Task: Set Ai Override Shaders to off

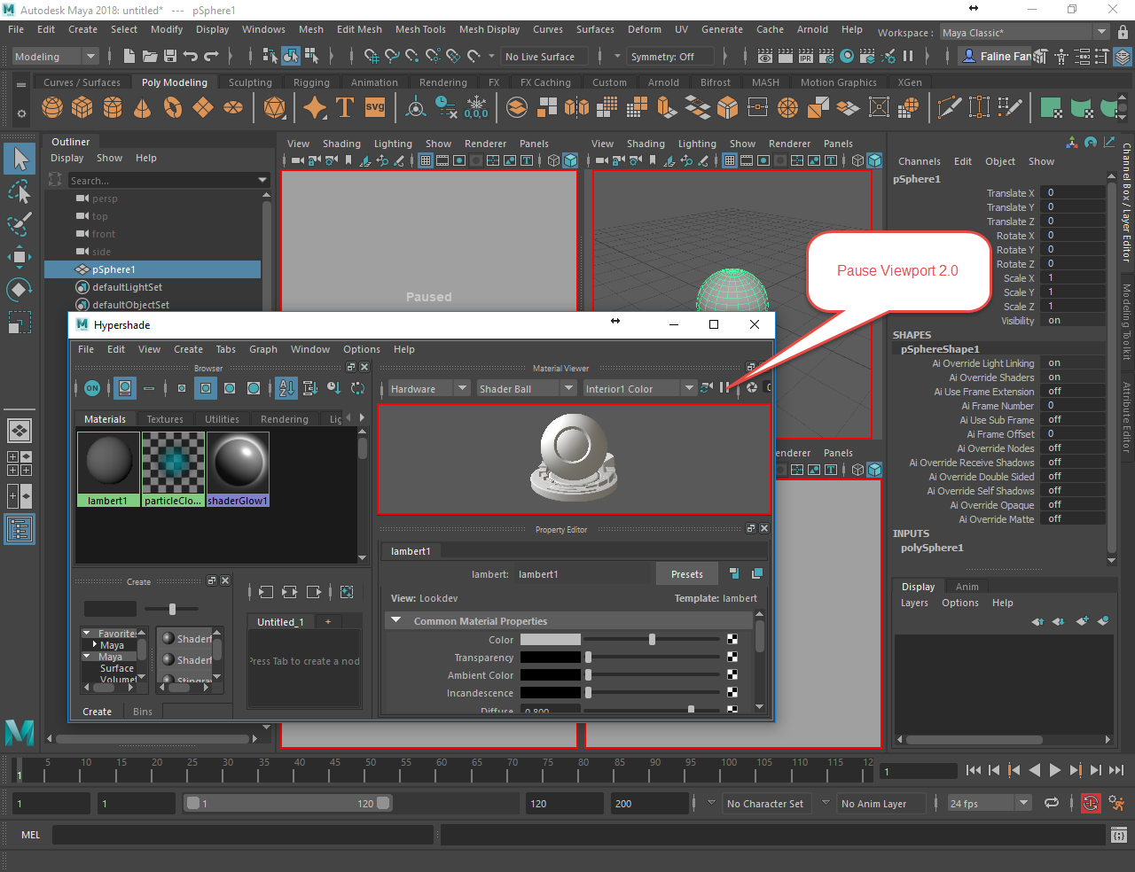Action: pos(1073,377)
